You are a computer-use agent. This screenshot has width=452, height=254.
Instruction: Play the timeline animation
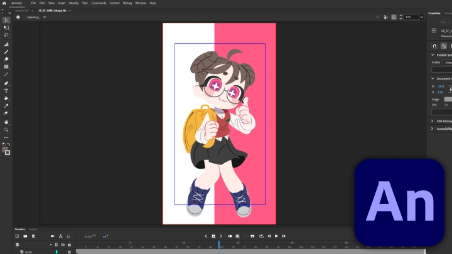point(276,236)
